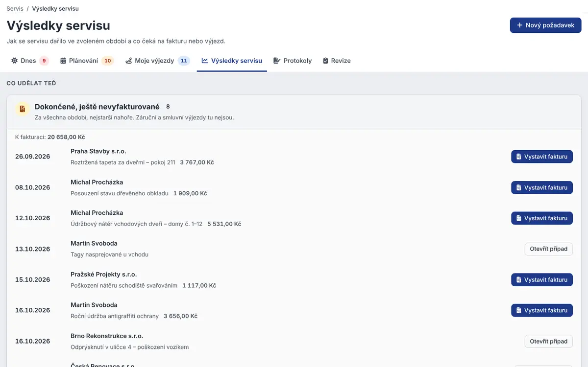Click the blue badge 11 on Moje výjezdy
The image size is (588, 367).
point(184,61)
